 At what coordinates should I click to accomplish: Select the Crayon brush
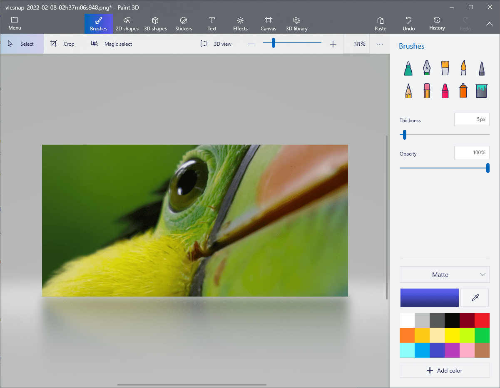pos(445,91)
